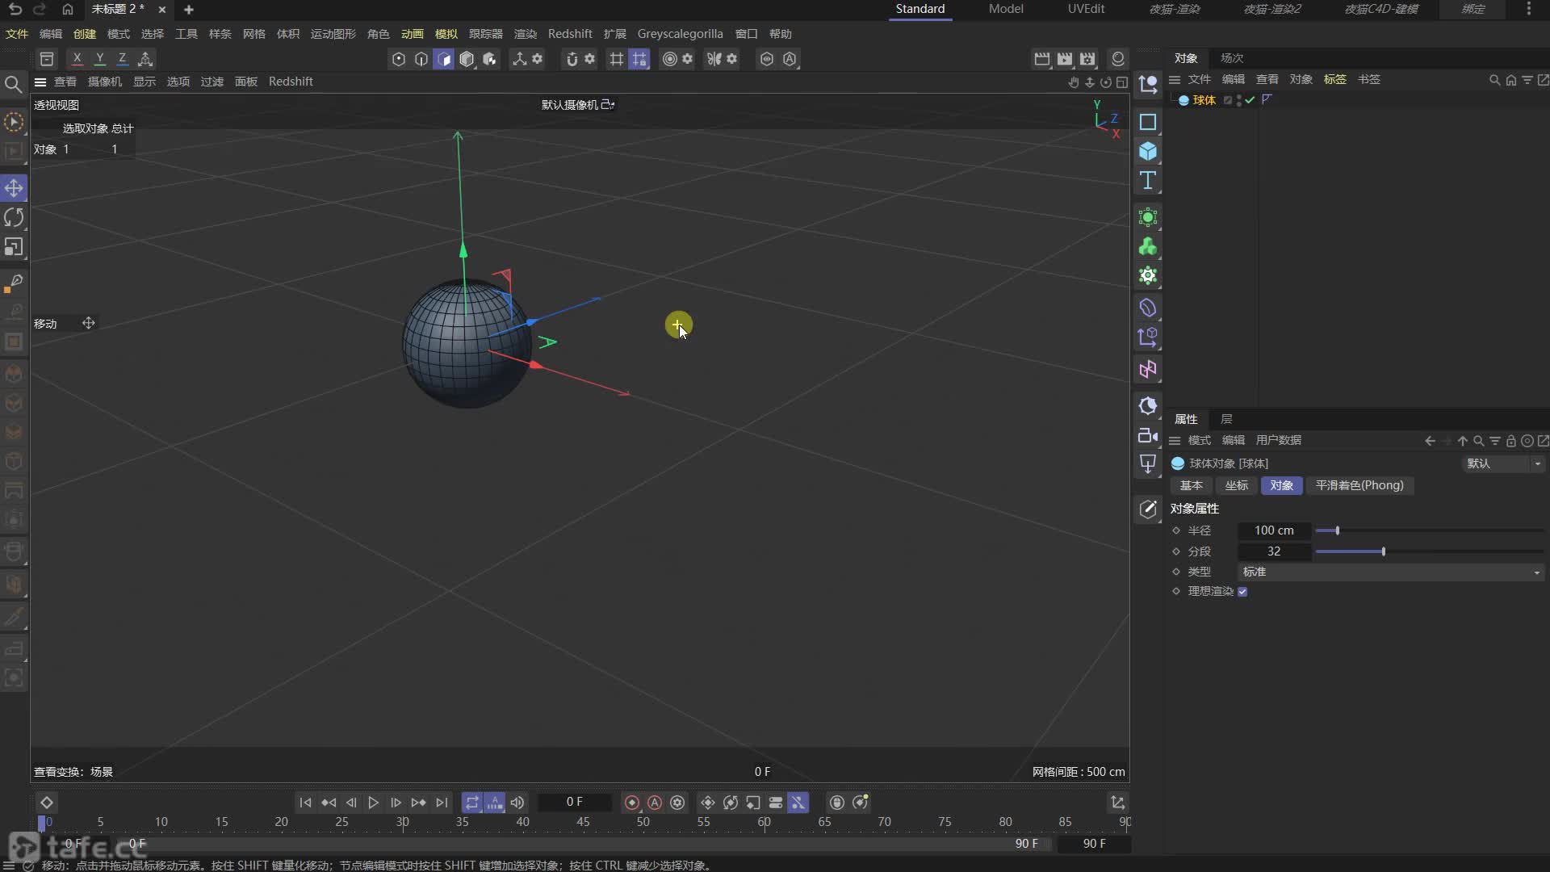Click the Render to Picture Viewer icon

coord(1065,59)
